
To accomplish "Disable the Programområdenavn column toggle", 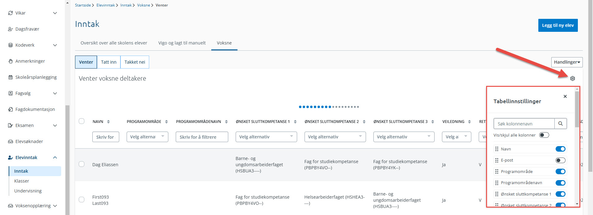I will [x=561, y=183].
